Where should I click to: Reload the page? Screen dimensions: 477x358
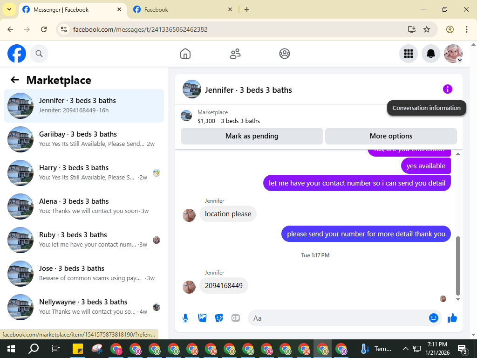point(44,29)
